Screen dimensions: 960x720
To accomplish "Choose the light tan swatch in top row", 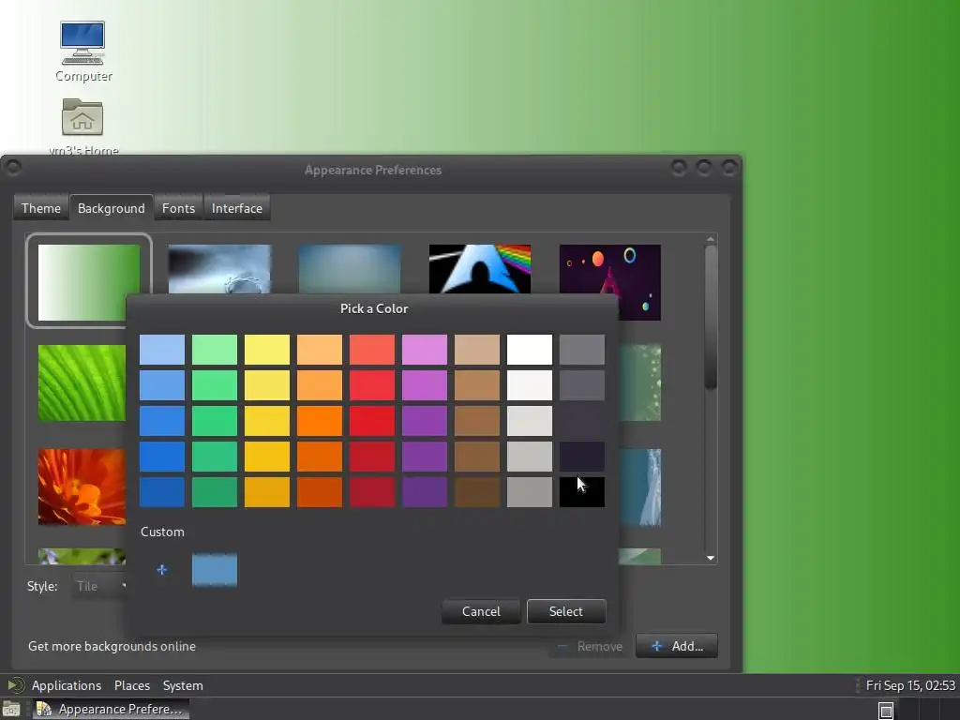I will (x=477, y=350).
